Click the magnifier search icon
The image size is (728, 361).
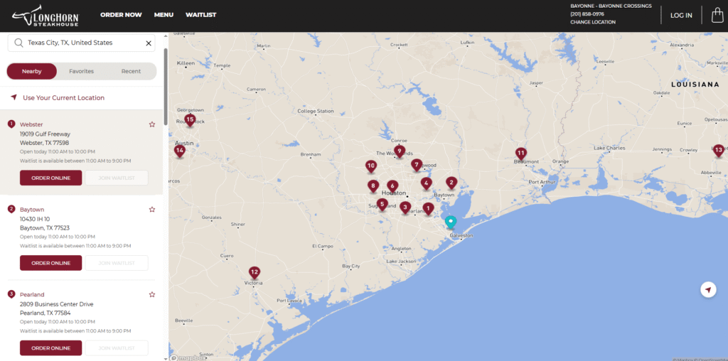point(18,43)
